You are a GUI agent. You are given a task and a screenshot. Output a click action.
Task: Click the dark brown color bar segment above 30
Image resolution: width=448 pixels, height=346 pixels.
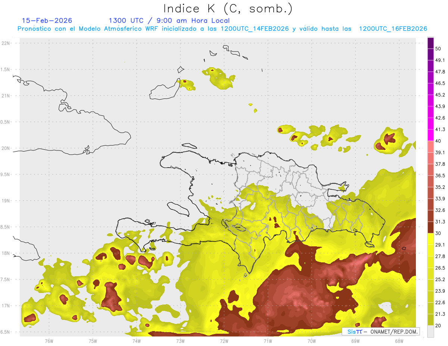(x=430, y=227)
